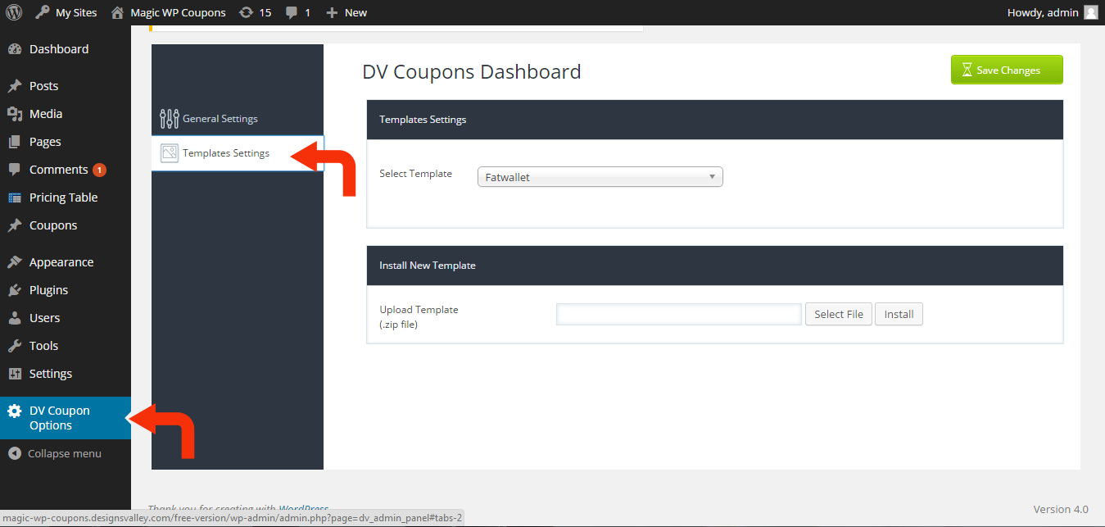Viewport: 1105px width, 527px height.
Task: Click the Tools wrench icon
Action: pos(15,346)
